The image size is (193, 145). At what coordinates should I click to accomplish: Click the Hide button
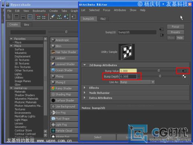[180, 38]
